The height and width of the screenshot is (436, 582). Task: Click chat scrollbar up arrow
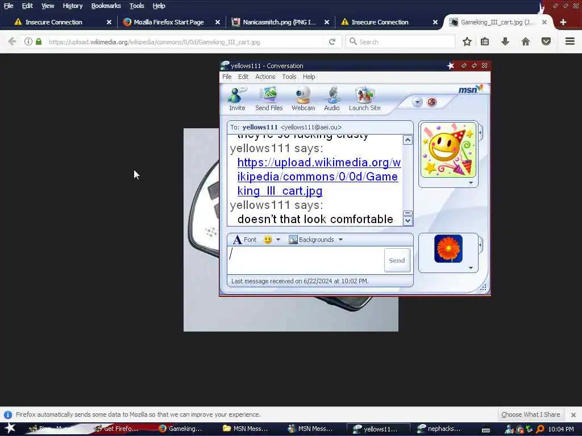tap(408, 140)
